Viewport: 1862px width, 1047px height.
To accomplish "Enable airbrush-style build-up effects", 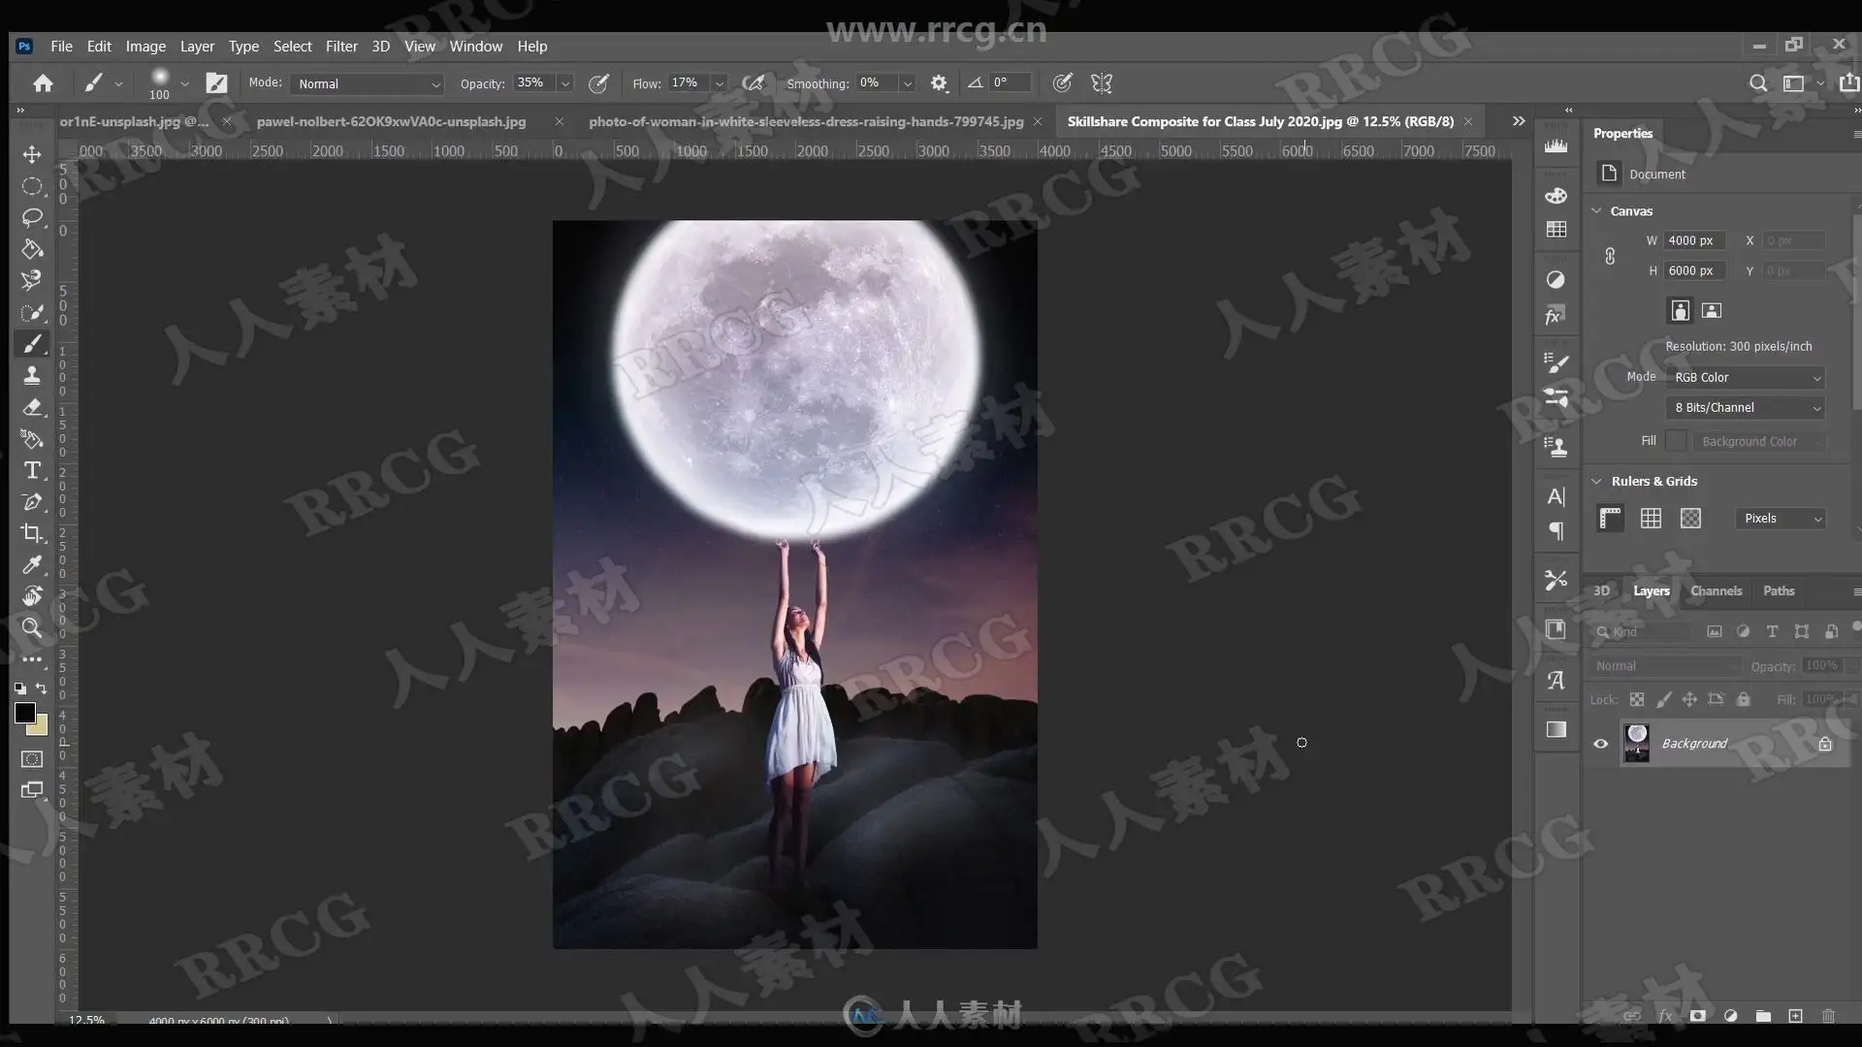I will pos(753,83).
